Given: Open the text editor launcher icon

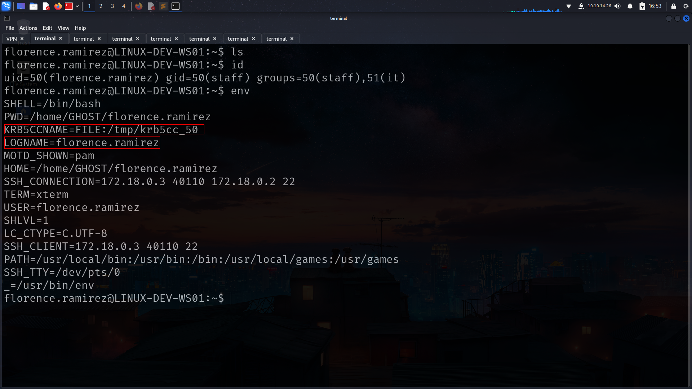Looking at the screenshot, I should [46, 6].
